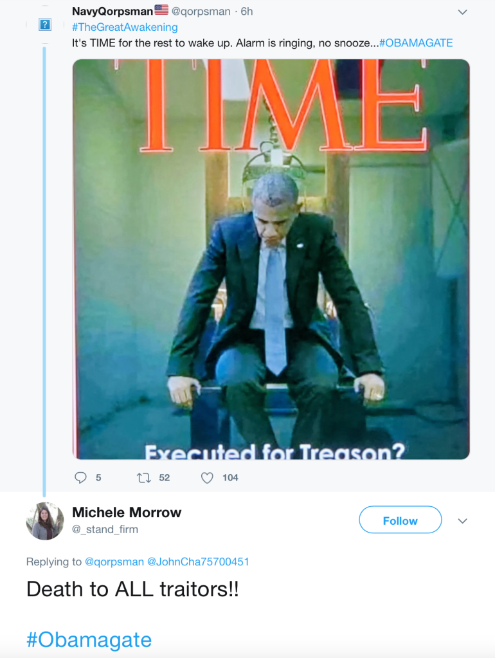Click the @qorpsman handle beside NavyQorpsman
The image size is (495, 658).
(x=200, y=11)
